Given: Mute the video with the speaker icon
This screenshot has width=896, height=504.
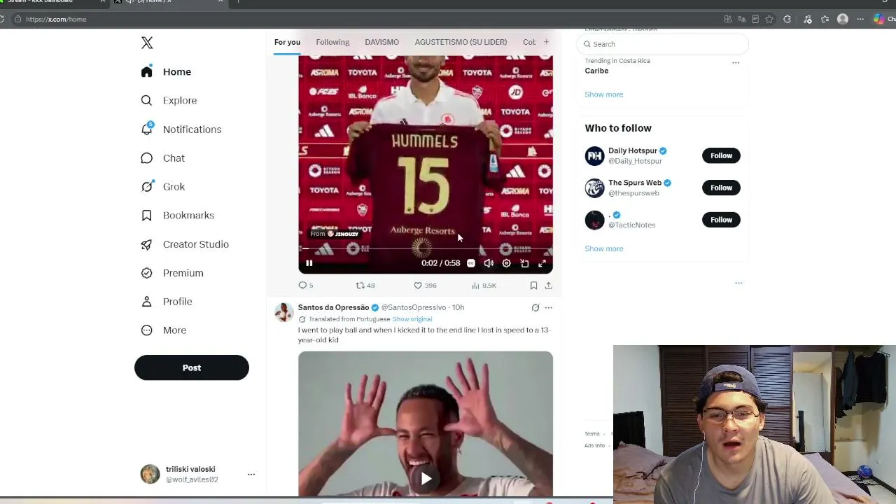Looking at the screenshot, I should [x=489, y=263].
